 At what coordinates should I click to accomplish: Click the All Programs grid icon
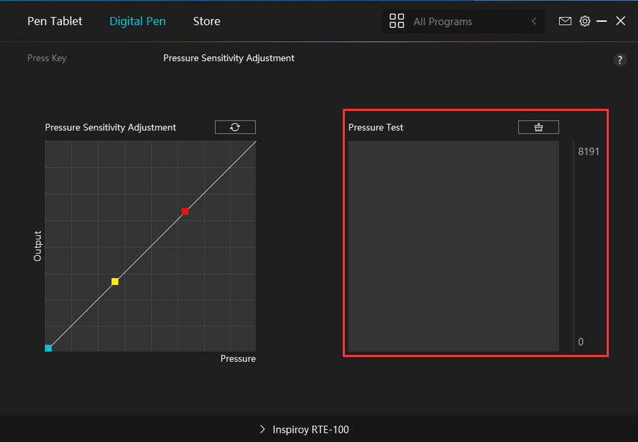(397, 21)
